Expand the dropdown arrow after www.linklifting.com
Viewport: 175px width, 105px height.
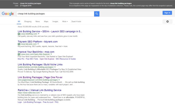[39, 34]
